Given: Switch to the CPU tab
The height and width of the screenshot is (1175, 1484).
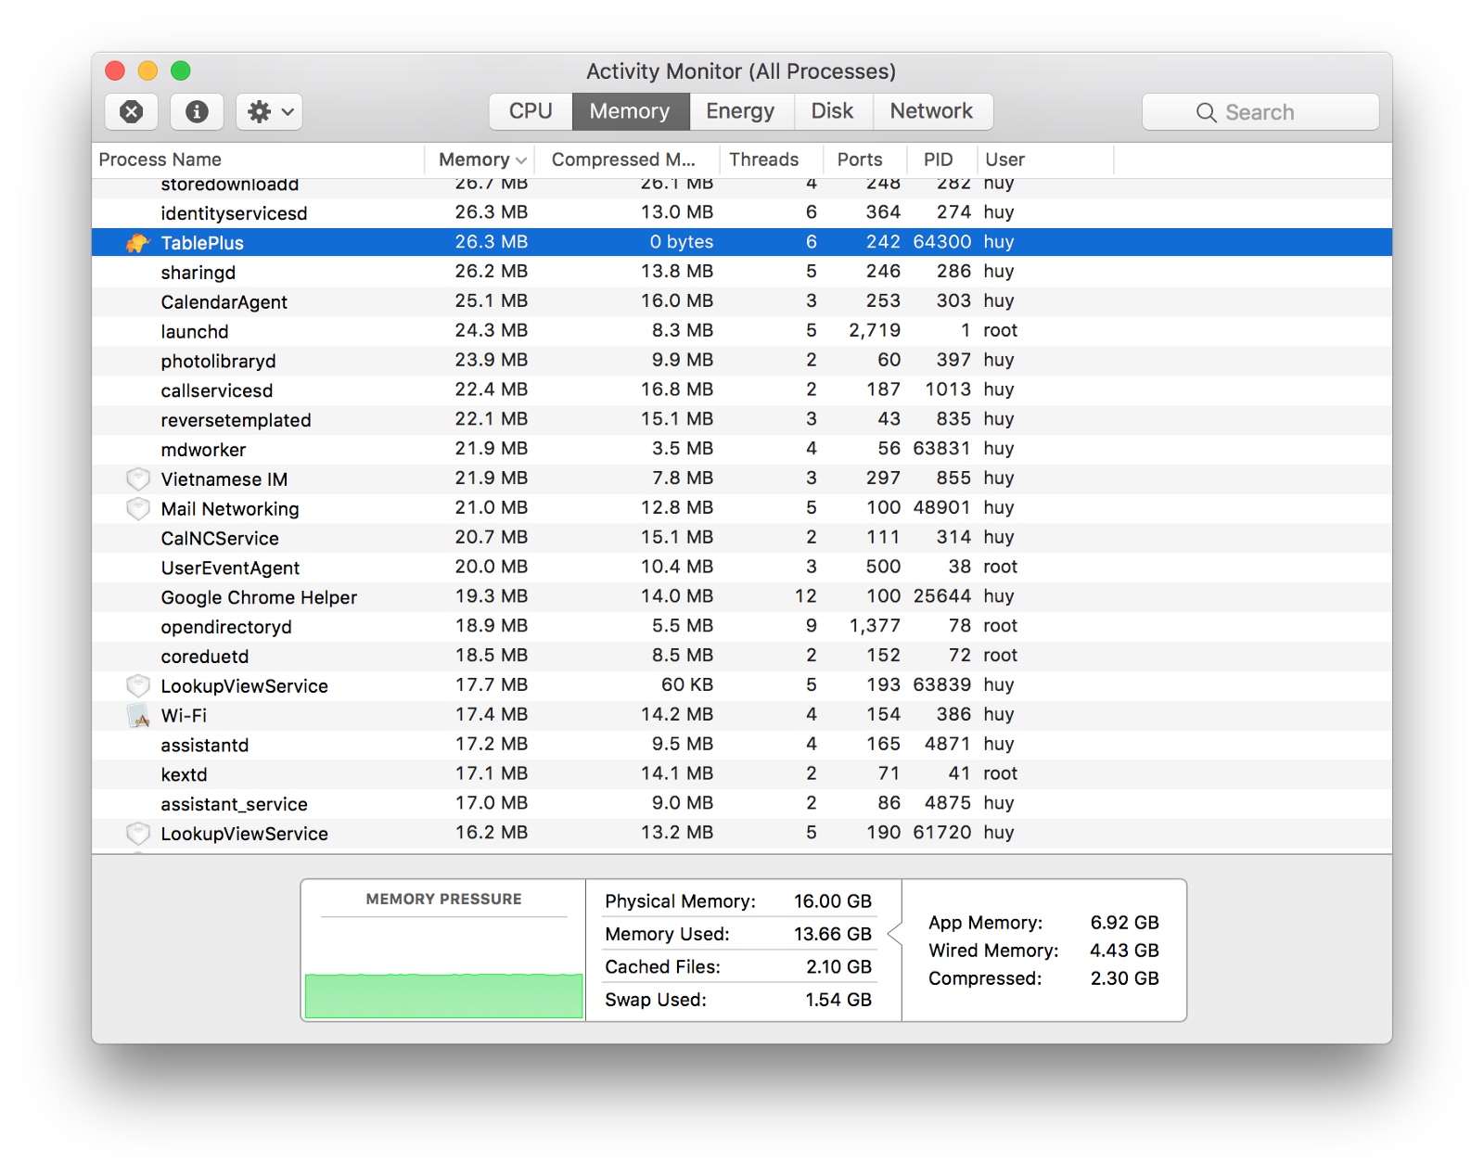Looking at the screenshot, I should (x=531, y=111).
